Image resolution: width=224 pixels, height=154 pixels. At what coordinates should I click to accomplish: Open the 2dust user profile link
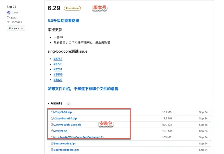(15, 12)
